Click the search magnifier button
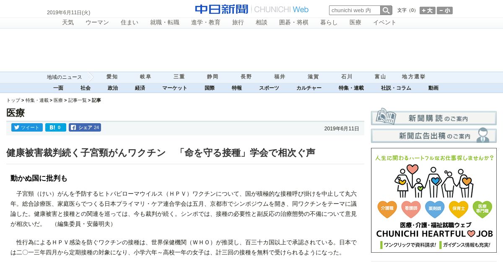This screenshot has width=503, height=264. coord(386,10)
